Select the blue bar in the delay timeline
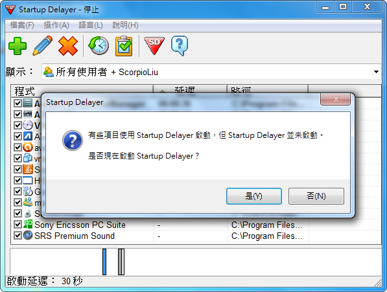 pos(104,262)
